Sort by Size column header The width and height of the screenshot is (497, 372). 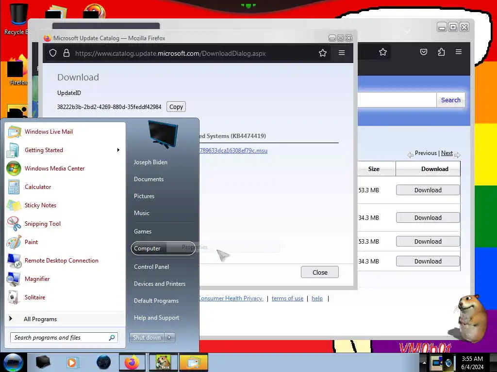[x=374, y=169]
